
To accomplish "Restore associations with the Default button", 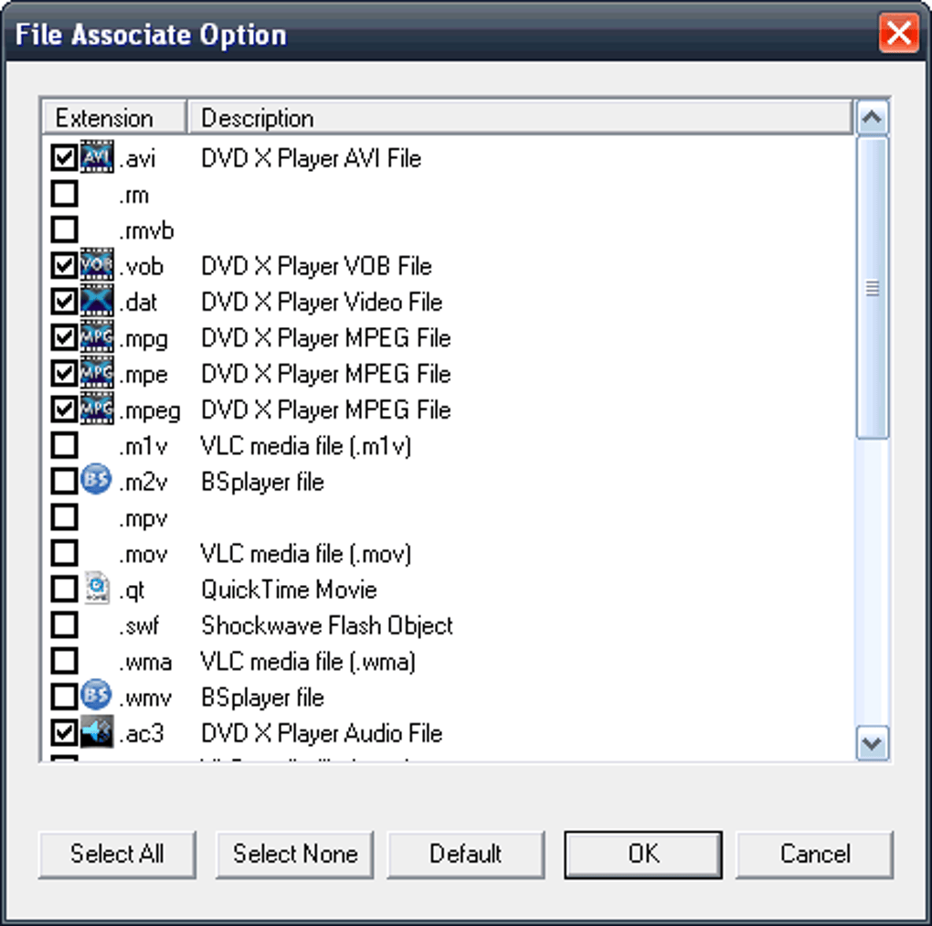I will (x=466, y=854).
